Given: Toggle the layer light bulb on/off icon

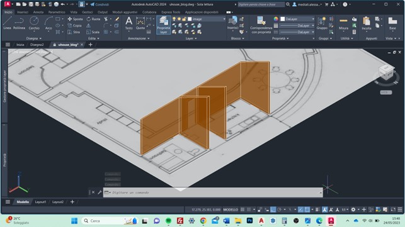Looking at the screenshot, I should 174,19.
